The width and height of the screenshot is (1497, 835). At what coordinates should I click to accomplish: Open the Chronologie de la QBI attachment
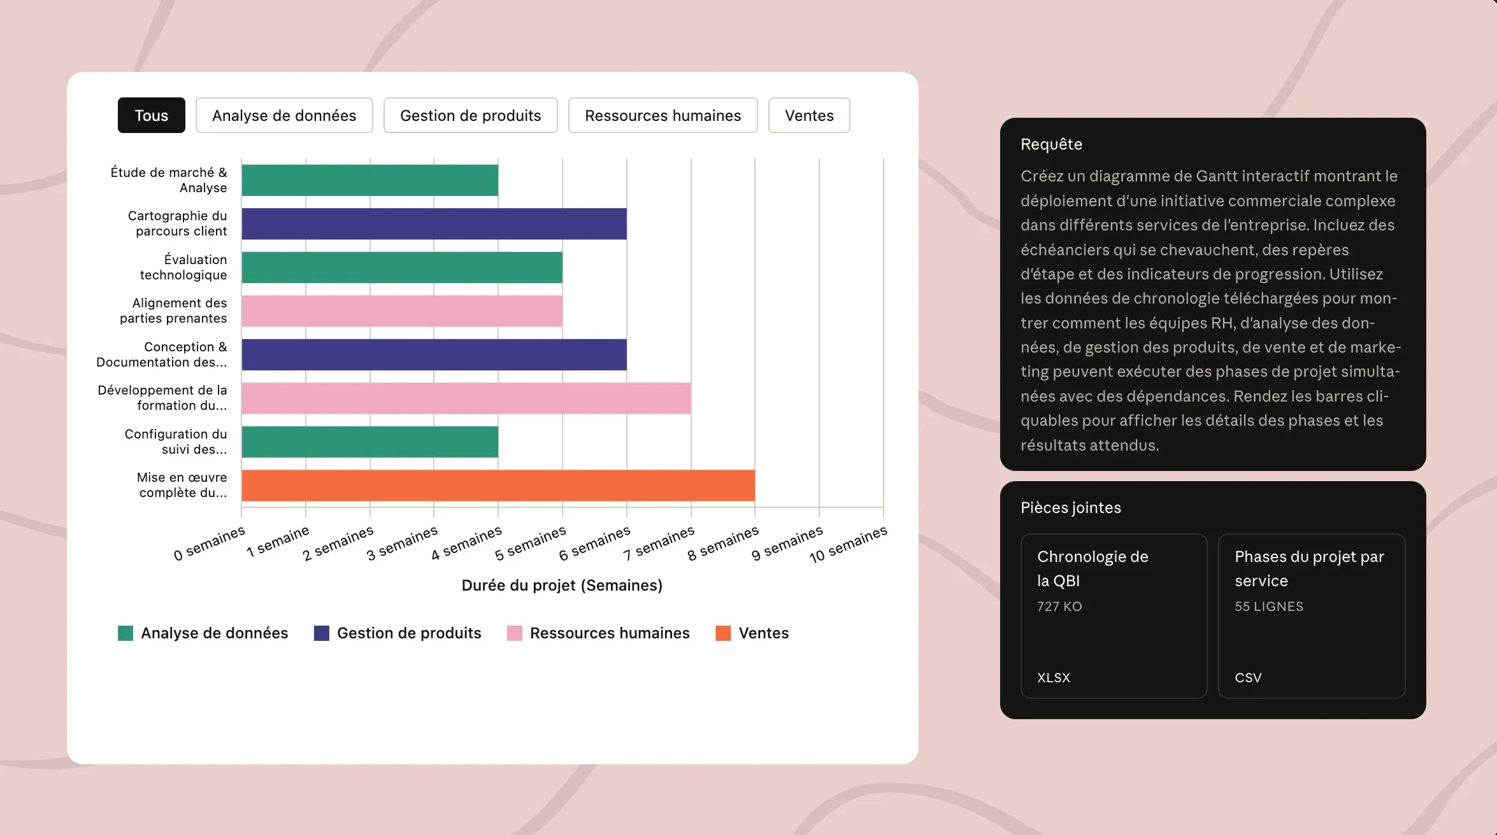click(1114, 615)
